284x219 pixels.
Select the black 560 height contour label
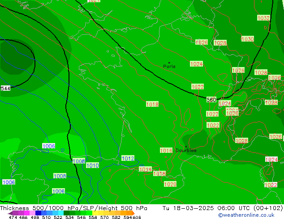point(211,100)
